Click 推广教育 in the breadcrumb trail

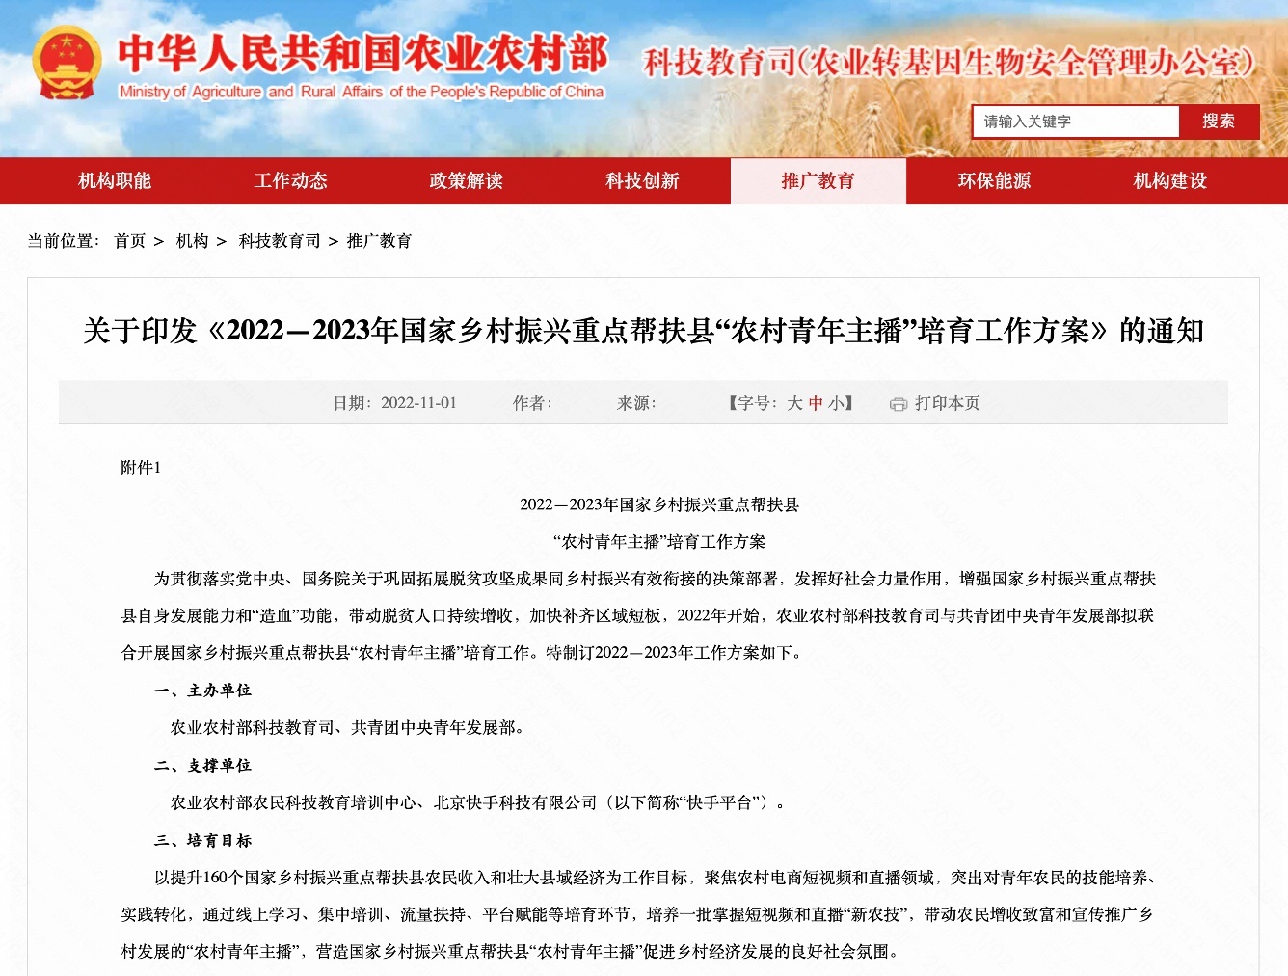(x=379, y=241)
